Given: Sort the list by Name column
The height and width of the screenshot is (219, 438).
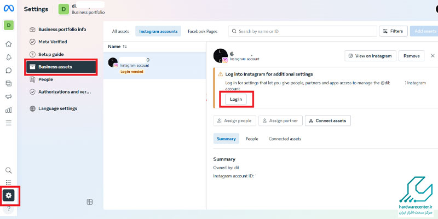Looking at the screenshot, I should pyautogui.click(x=117, y=47).
